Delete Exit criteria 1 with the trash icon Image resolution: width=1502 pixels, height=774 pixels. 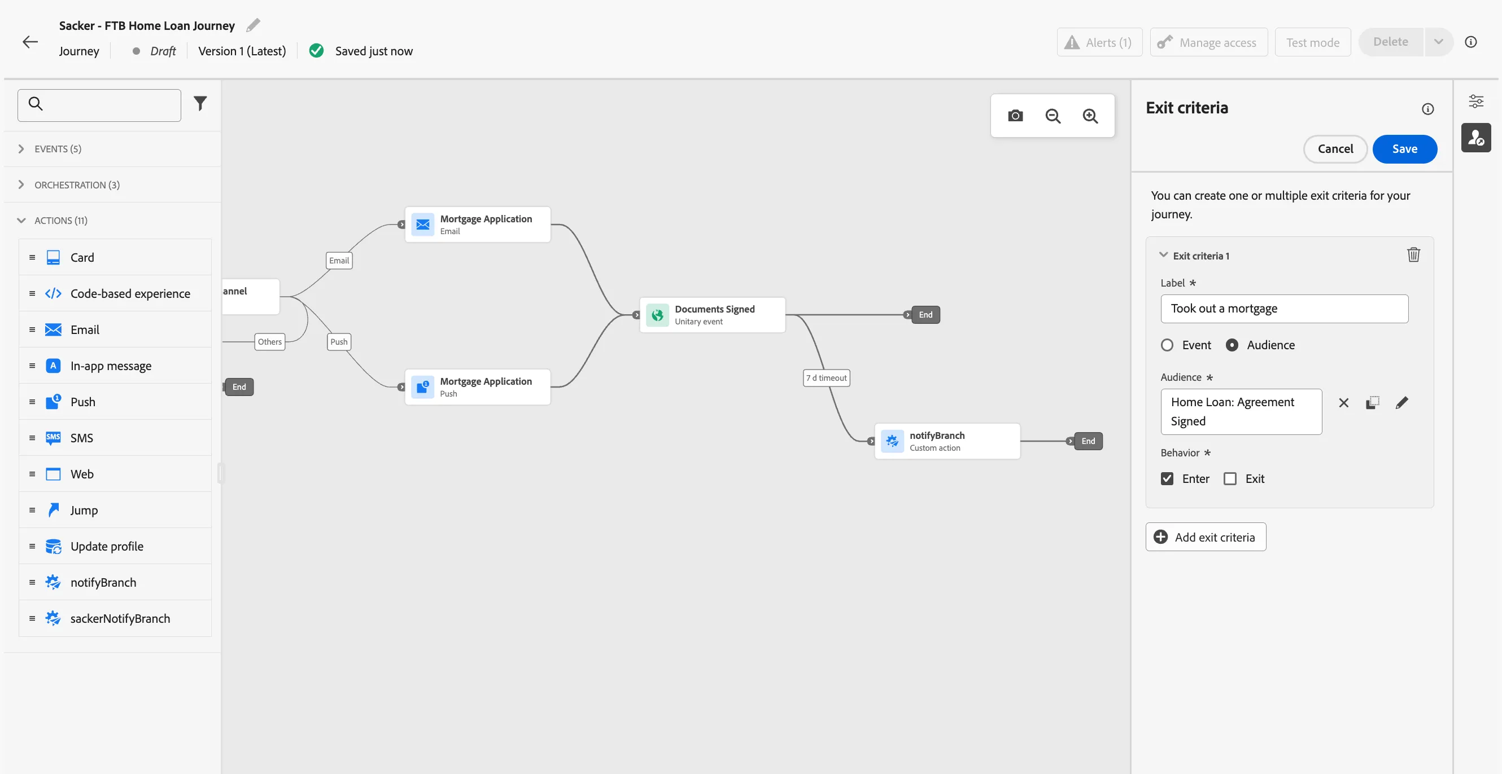(1413, 254)
